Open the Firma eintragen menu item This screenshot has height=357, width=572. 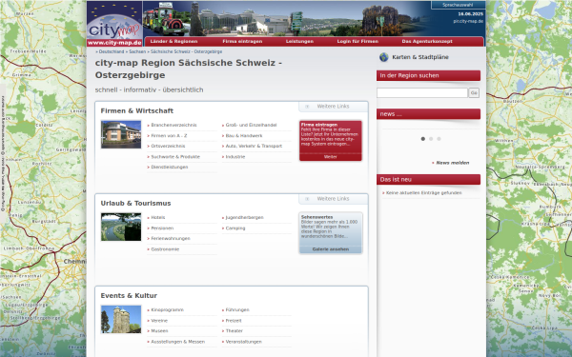pos(242,42)
